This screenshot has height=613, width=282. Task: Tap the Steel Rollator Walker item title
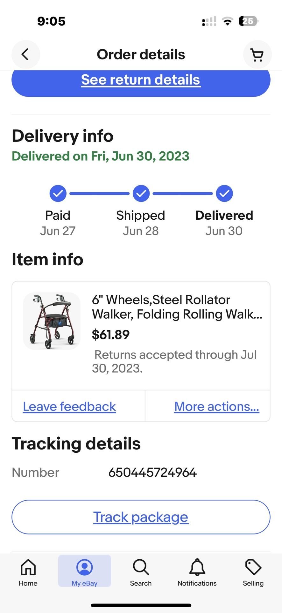177,307
